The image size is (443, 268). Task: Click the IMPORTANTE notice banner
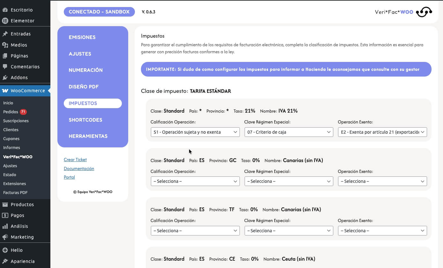click(286, 69)
